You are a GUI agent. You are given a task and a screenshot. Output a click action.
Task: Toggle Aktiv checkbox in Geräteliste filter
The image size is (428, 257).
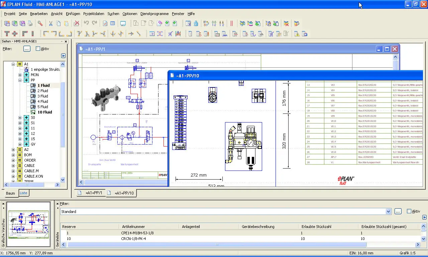pyautogui.click(x=409, y=211)
